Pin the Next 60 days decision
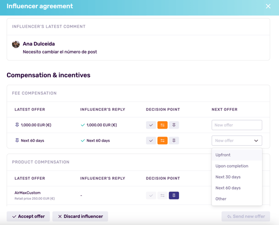 (x=174, y=140)
